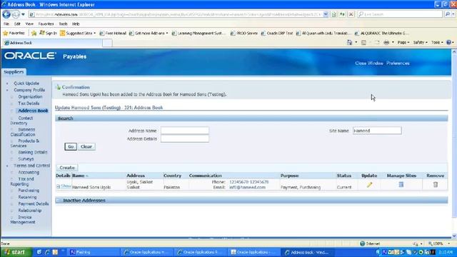Click the Live Search box
The width and height of the screenshot is (457, 257).
(x=400, y=14)
